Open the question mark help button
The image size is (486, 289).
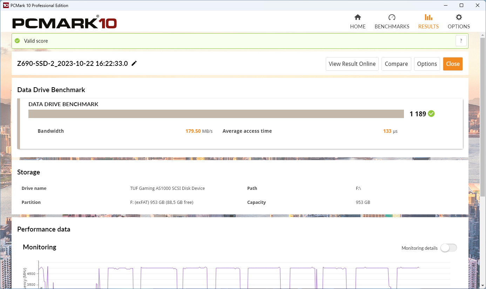(461, 41)
